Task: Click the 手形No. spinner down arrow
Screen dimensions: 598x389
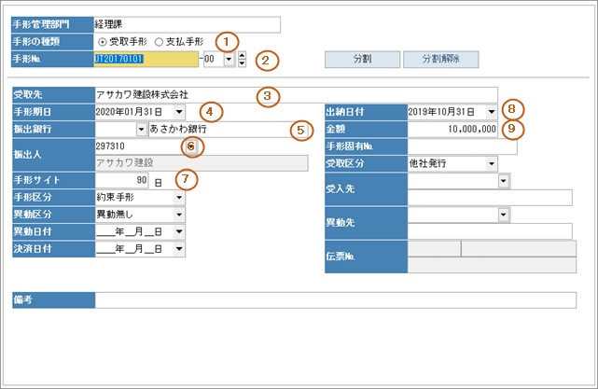Action: tap(243, 64)
